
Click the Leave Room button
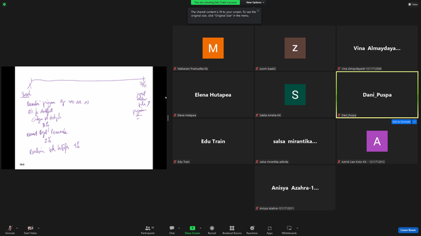(408, 230)
